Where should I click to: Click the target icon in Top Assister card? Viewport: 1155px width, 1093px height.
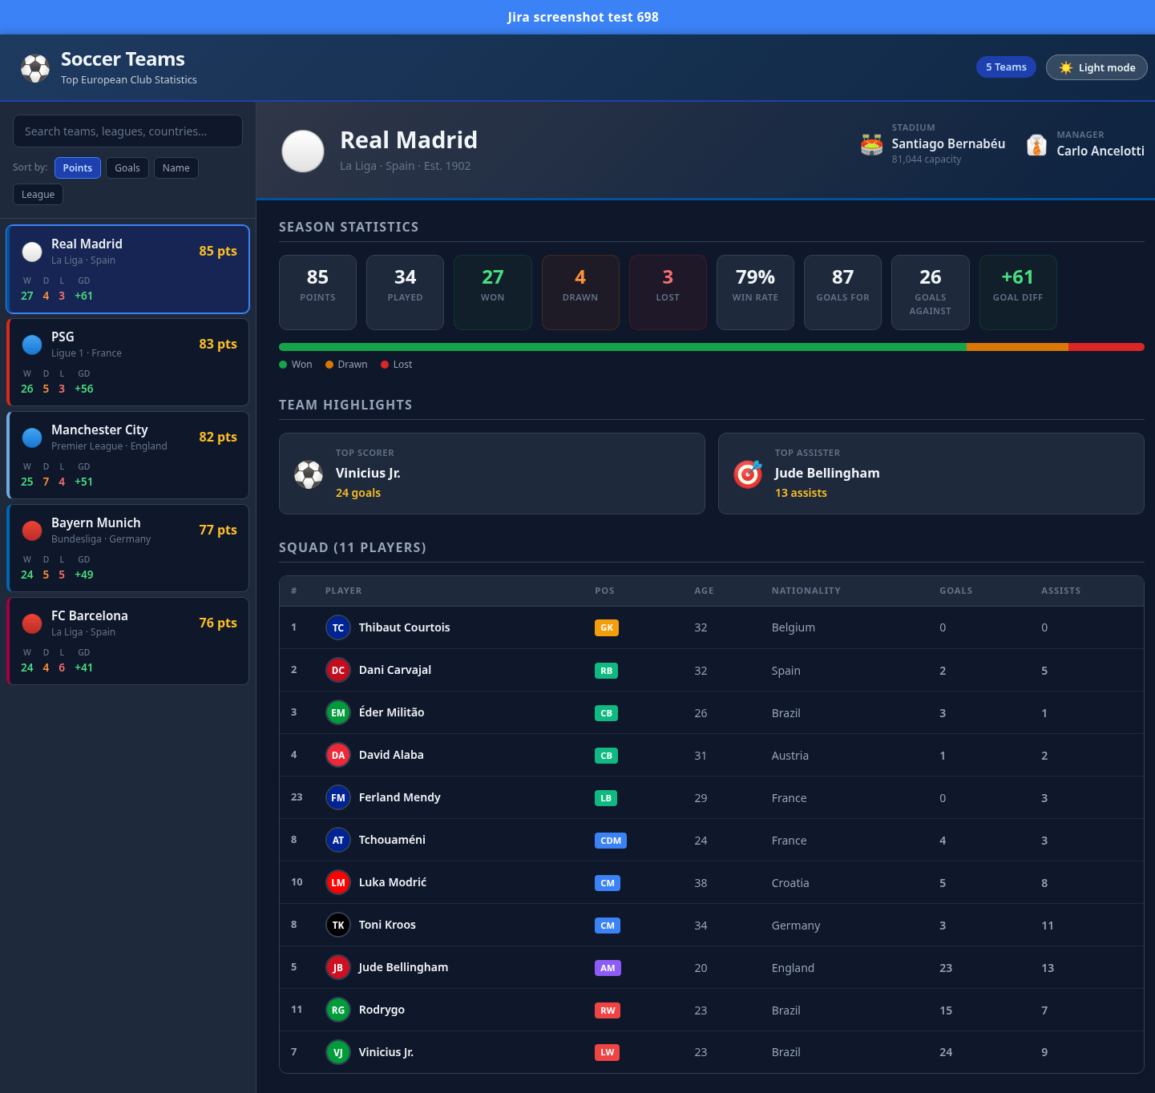pos(748,474)
